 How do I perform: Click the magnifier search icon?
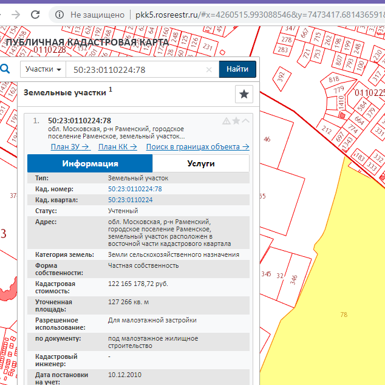tap(5, 69)
